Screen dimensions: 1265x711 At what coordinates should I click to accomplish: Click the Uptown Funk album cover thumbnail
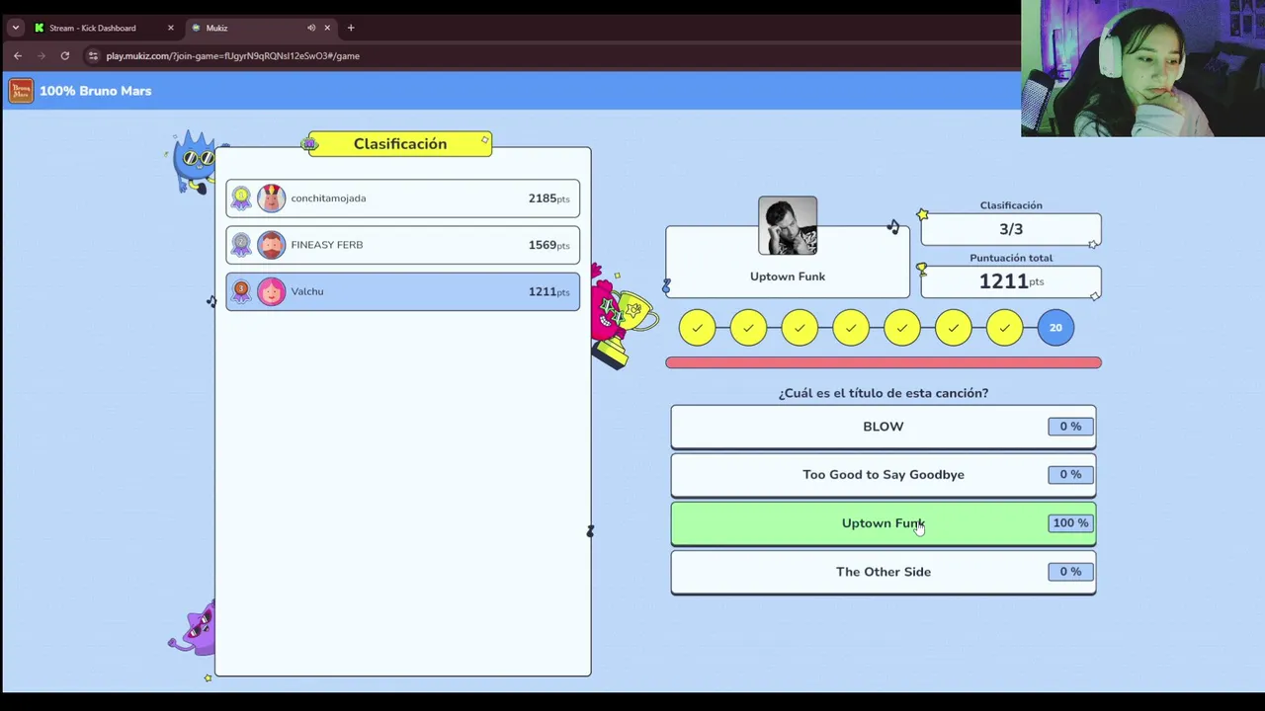[x=788, y=226]
